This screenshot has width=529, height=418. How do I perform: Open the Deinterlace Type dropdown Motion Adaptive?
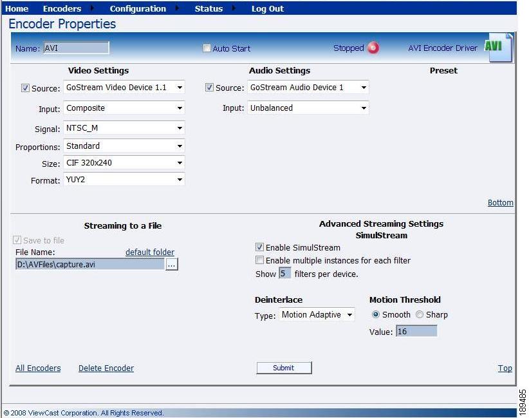[317, 315]
